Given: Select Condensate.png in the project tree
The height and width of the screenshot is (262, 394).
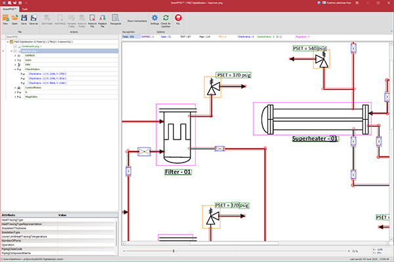Looking at the screenshot, I should click(32, 47).
